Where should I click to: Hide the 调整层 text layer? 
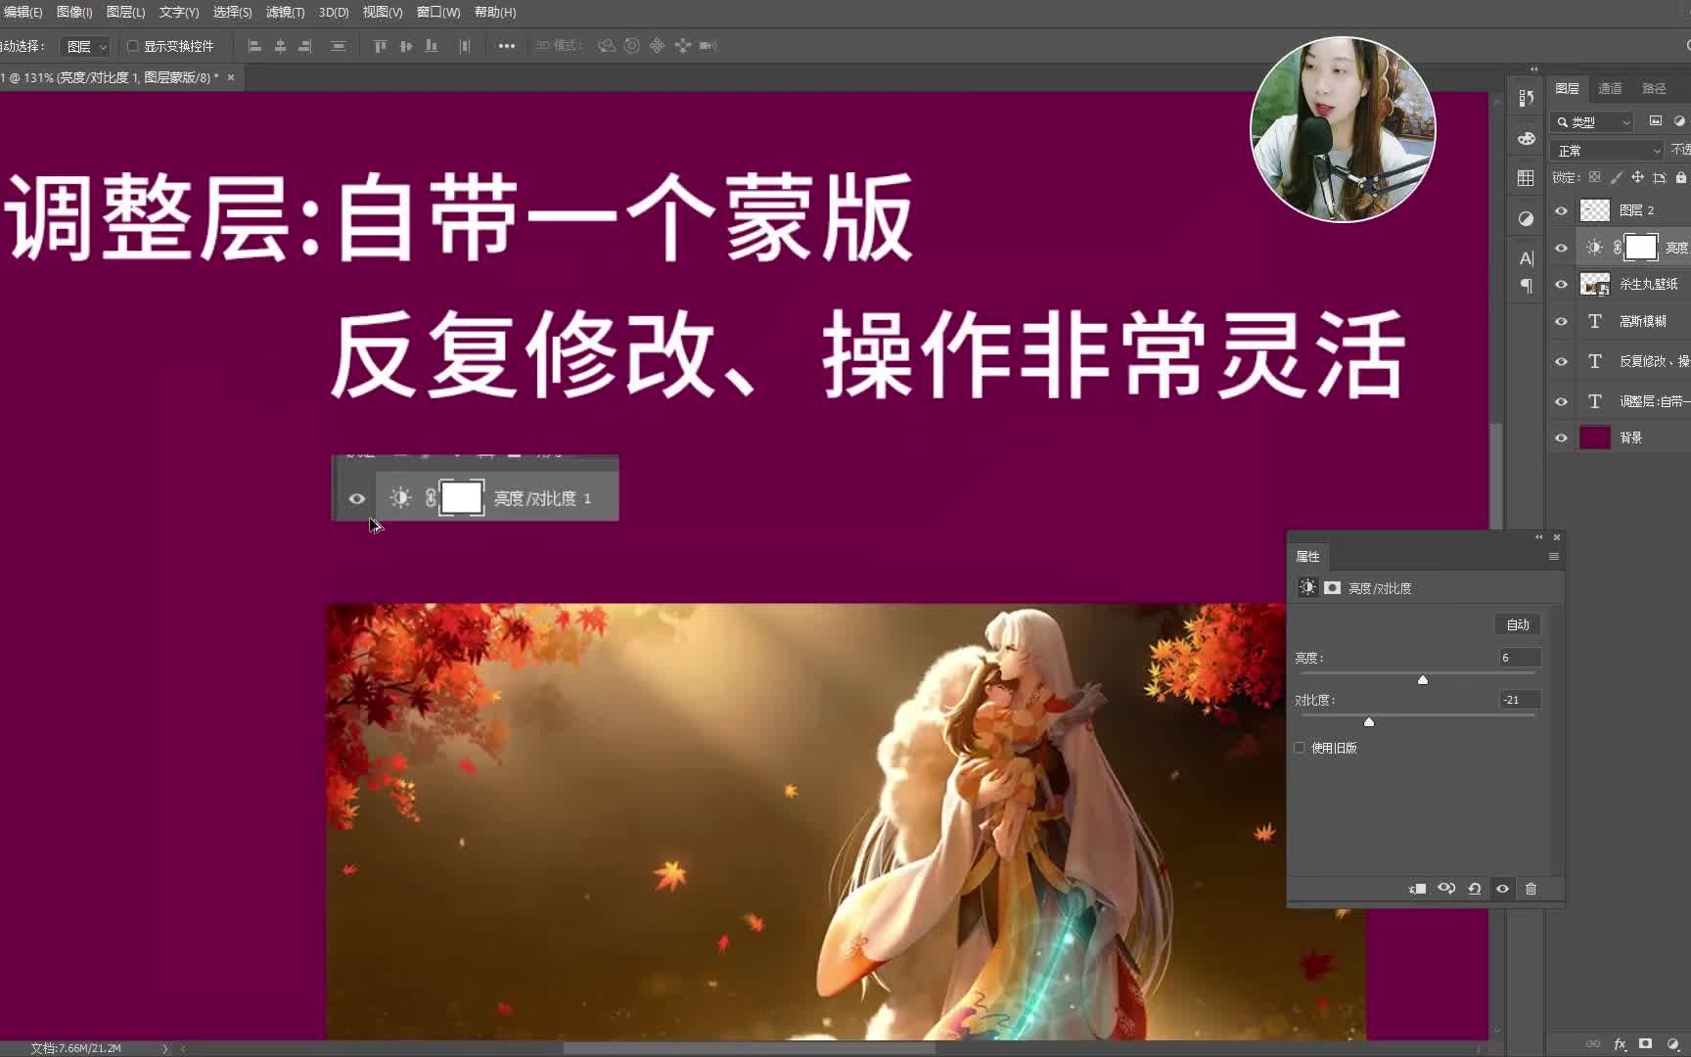[1561, 401]
